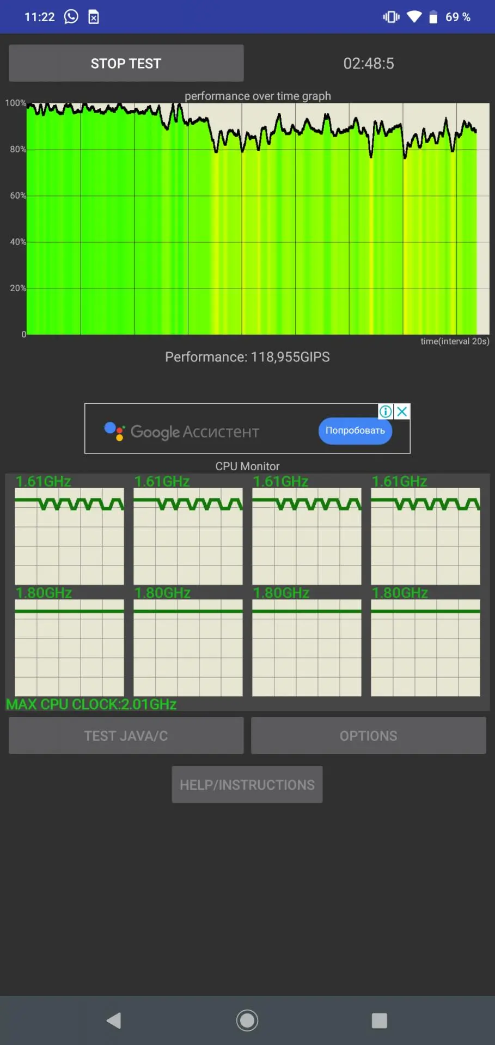Open the TEST JAVA/C option

pos(126,735)
